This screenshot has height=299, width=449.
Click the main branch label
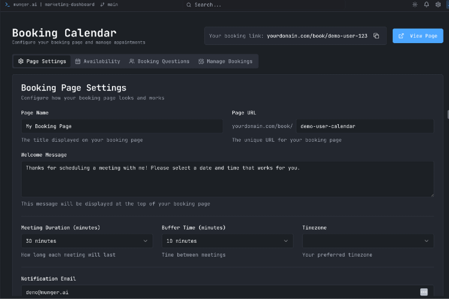pyautogui.click(x=113, y=5)
